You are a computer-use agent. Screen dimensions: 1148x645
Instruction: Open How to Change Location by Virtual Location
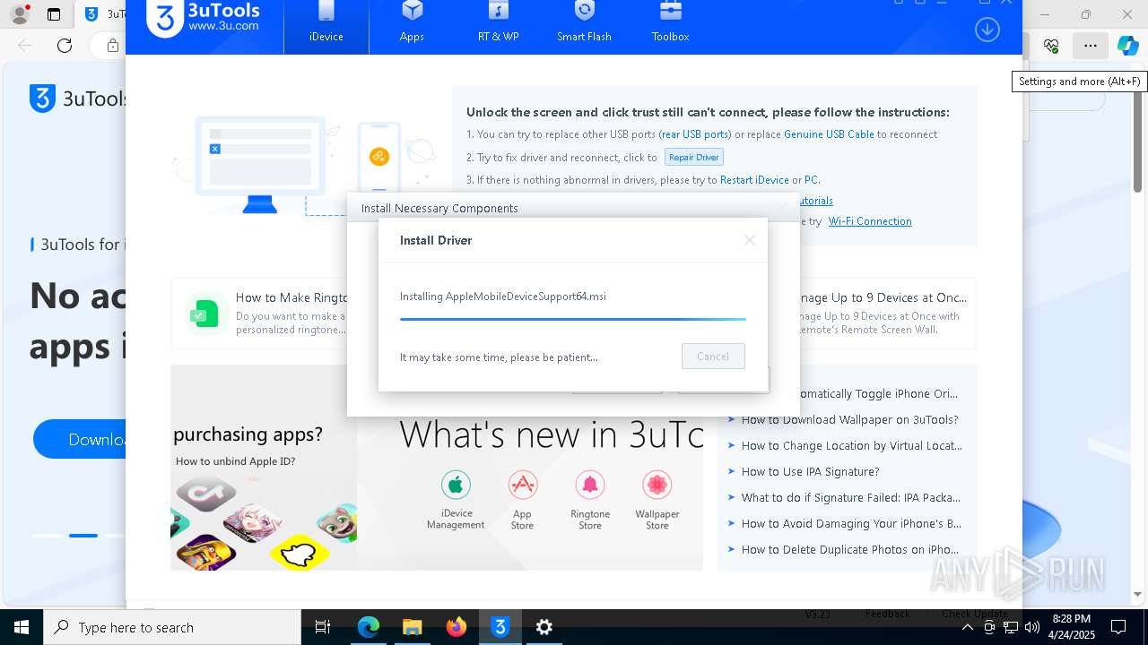[851, 445]
